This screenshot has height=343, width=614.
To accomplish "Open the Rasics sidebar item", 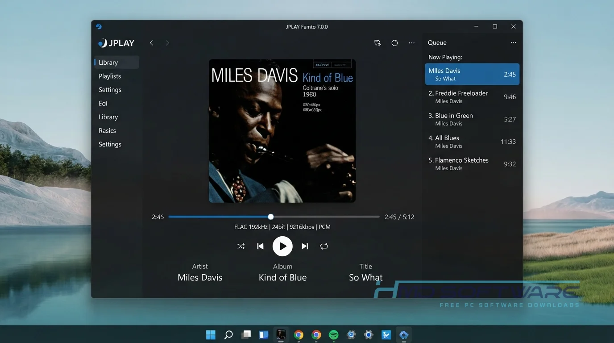I will [x=108, y=131].
